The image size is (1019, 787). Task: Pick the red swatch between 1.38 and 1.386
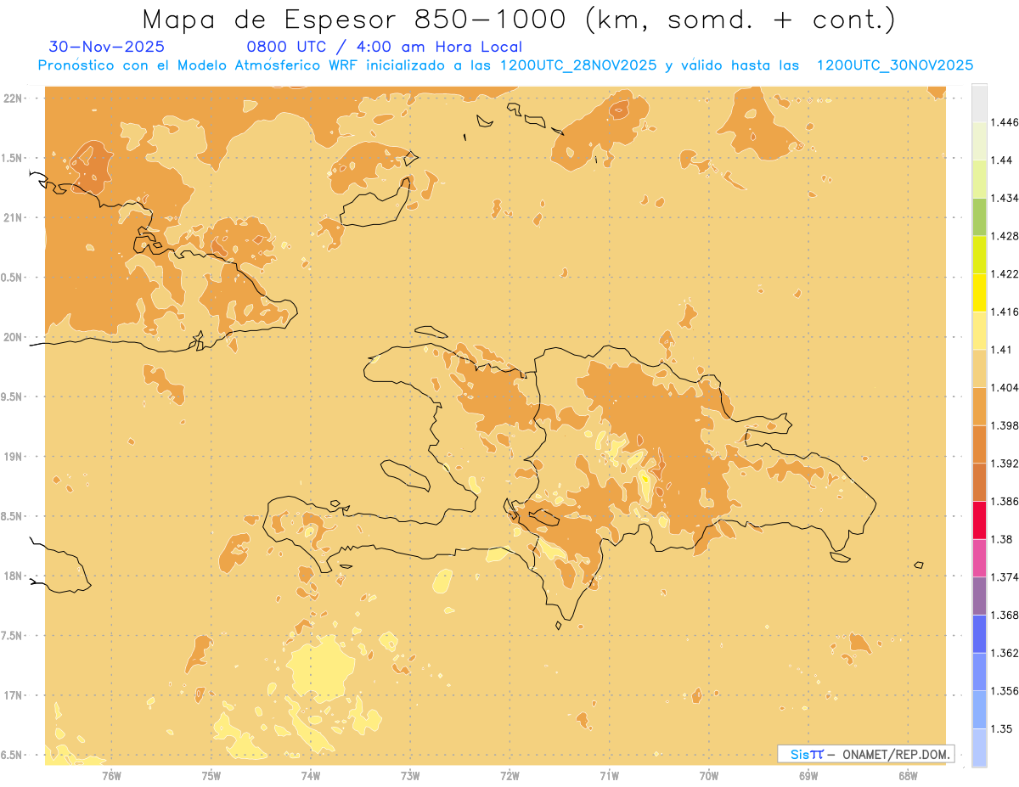(x=979, y=520)
